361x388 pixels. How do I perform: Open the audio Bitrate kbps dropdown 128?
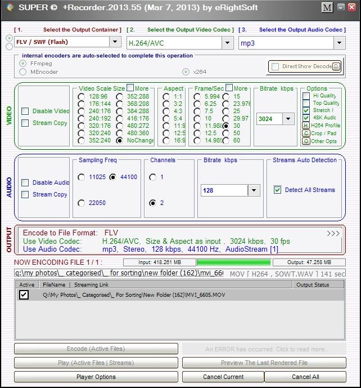(x=254, y=190)
